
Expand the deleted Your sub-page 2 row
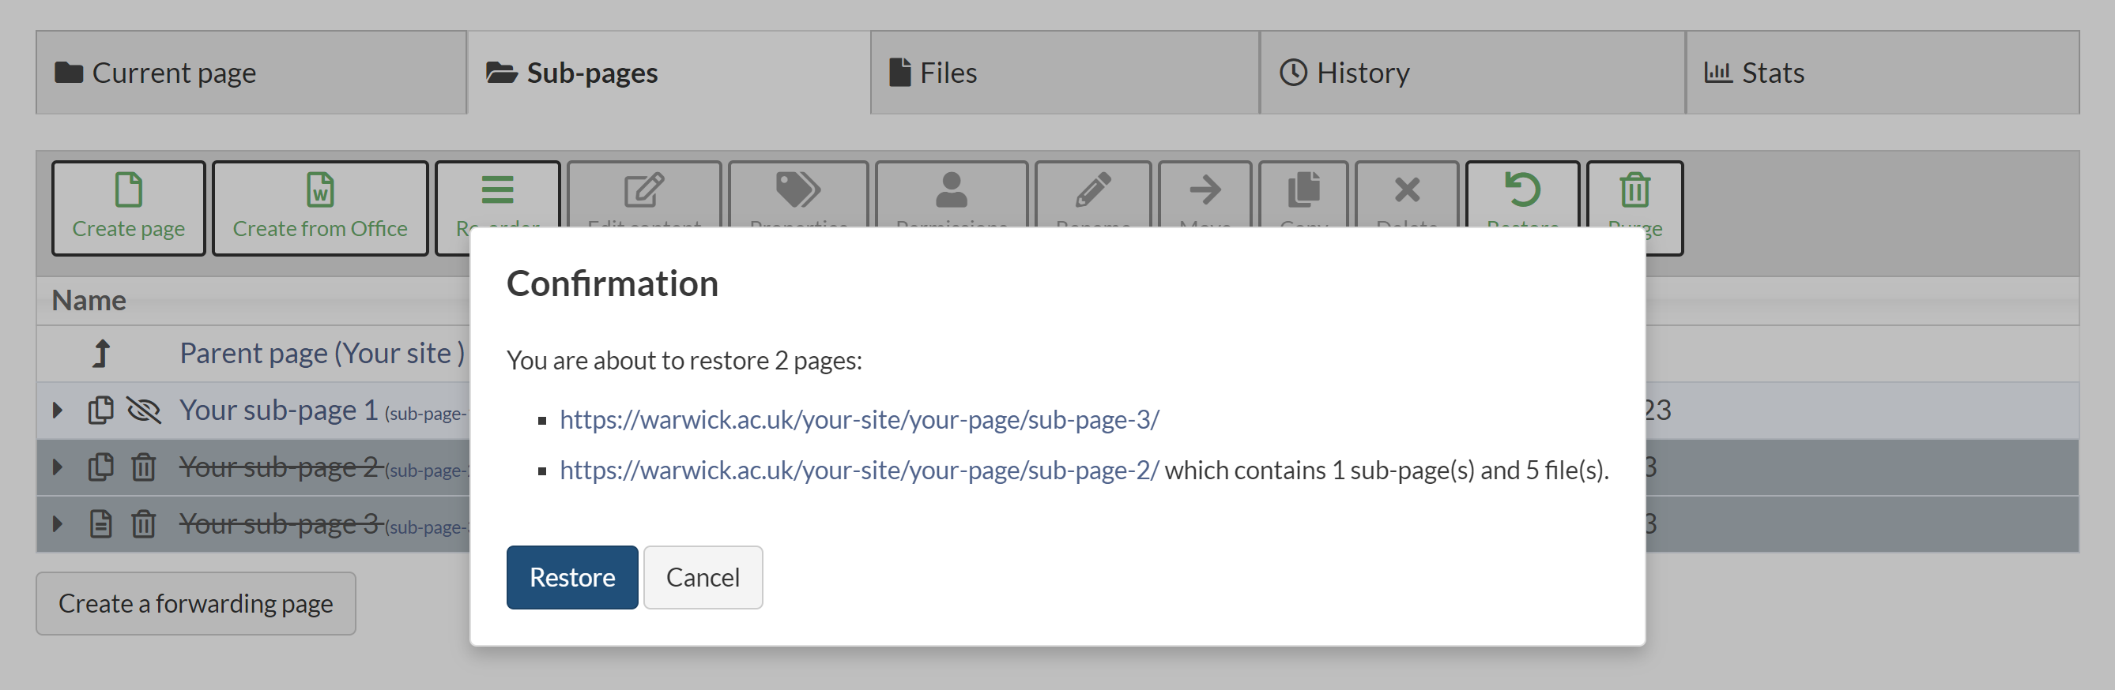point(58,467)
